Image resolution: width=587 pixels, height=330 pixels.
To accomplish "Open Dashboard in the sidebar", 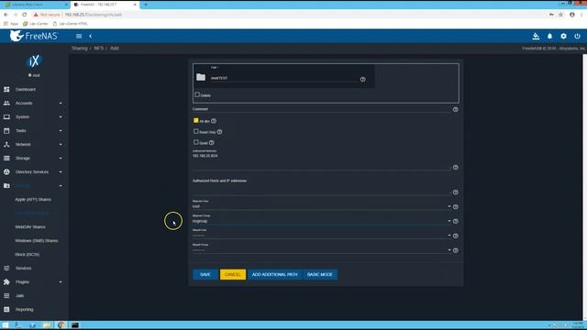I will 34,90.
